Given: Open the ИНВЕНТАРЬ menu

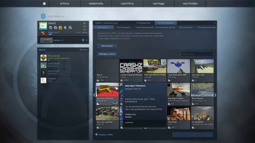Looking at the screenshot, I should (96, 4).
